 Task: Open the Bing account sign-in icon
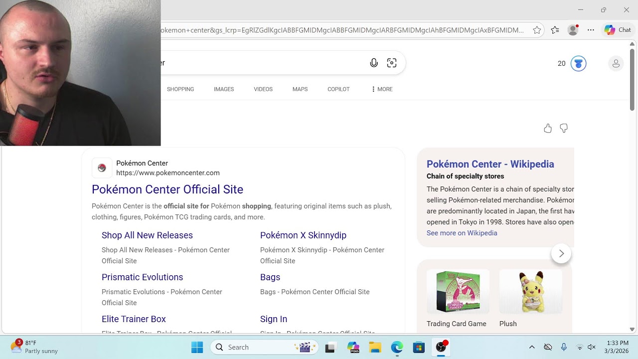pos(616,63)
